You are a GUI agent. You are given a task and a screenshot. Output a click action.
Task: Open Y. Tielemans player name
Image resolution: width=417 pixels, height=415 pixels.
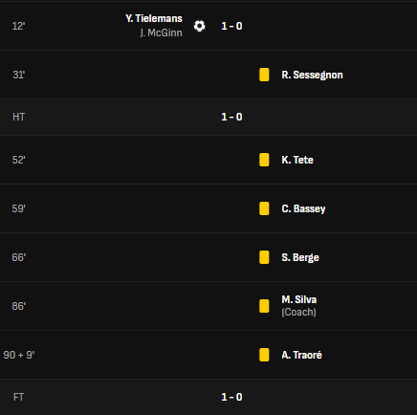point(154,18)
